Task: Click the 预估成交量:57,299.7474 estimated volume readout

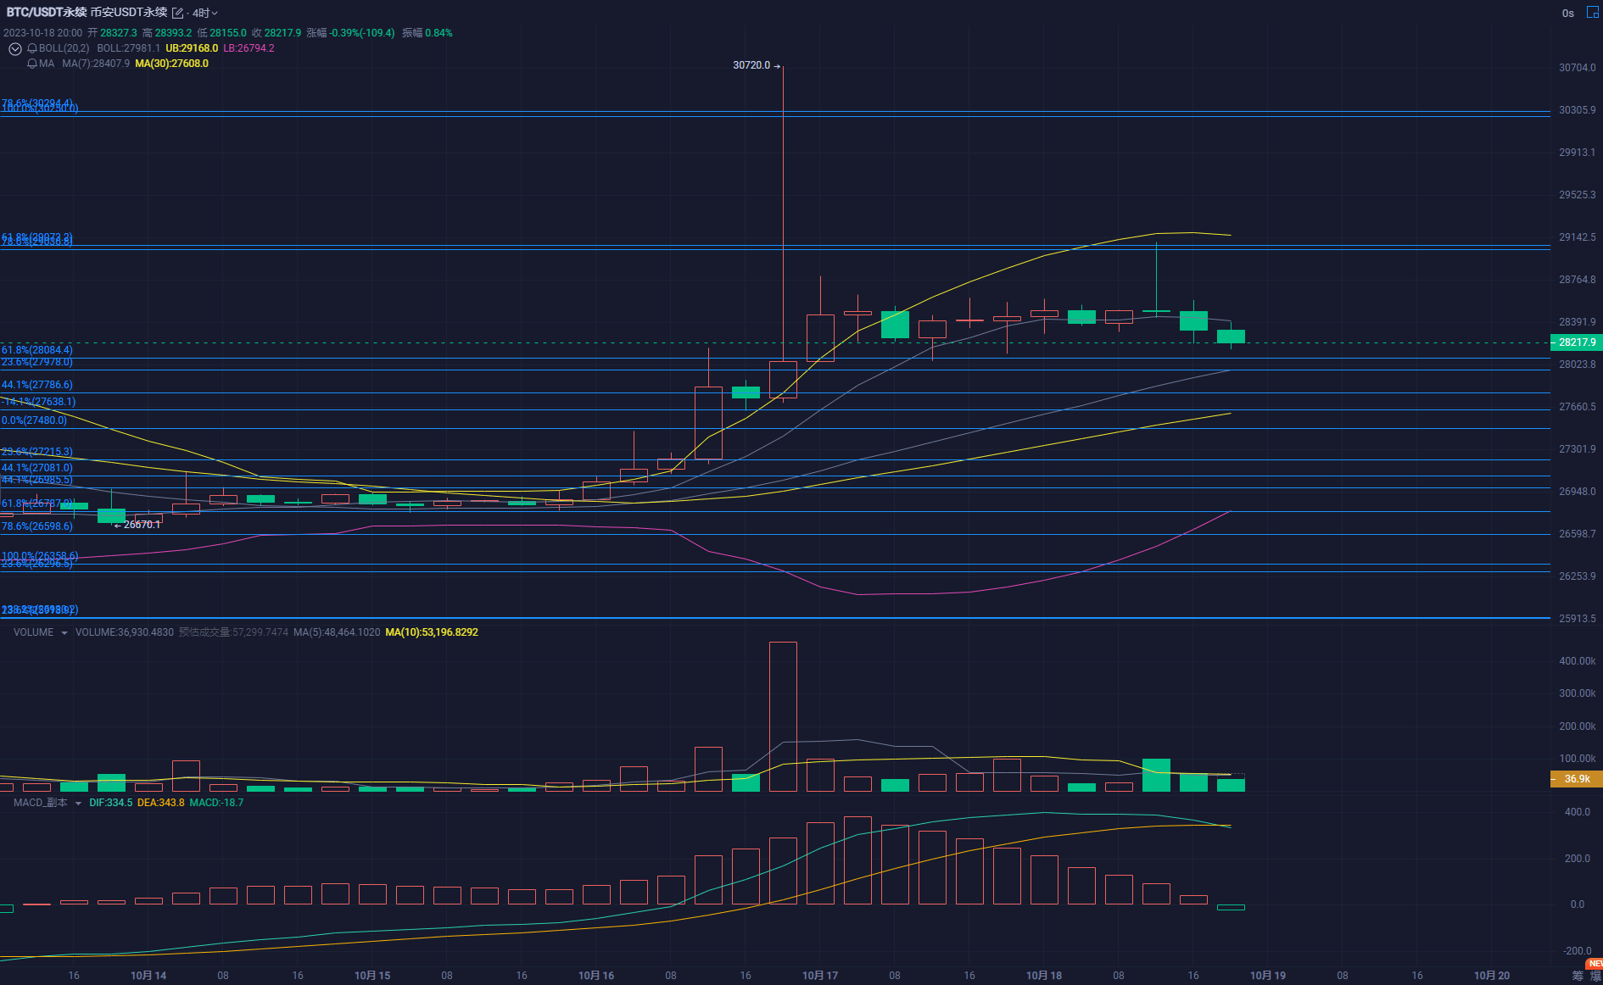Action: click(233, 632)
